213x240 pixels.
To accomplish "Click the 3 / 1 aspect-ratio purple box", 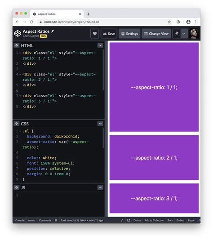I will point(154,198).
